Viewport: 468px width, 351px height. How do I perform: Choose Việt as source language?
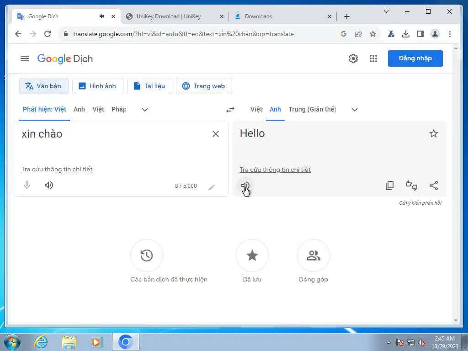(x=98, y=109)
